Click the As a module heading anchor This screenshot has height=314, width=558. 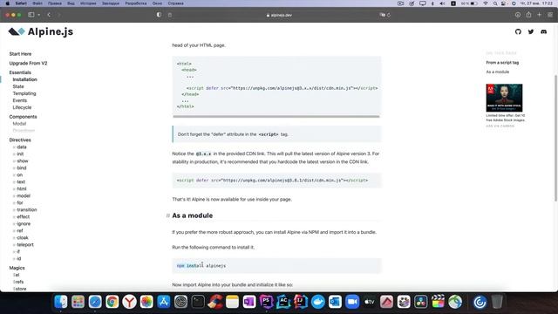click(x=167, y=215)
